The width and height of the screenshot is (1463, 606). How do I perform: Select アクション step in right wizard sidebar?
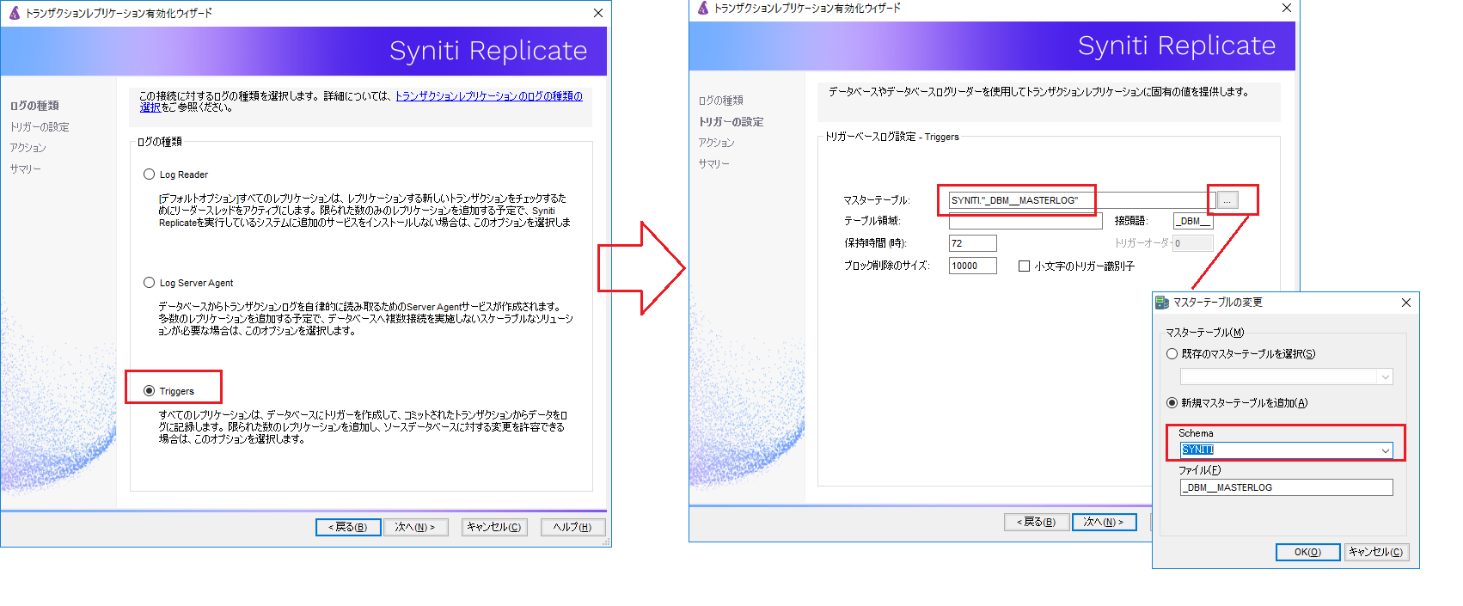point(717,143)
